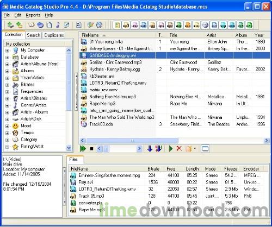
Task: Select Artists\Albums (Year) in collection tree
Action: click(39, 64)
